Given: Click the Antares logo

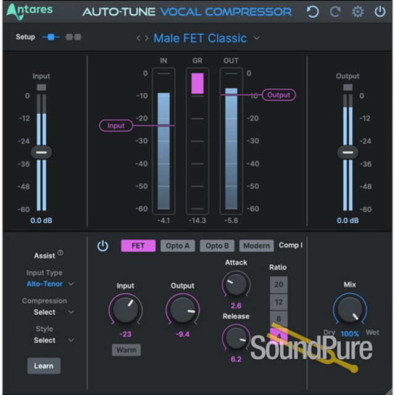Looking at the screenshot, I should point(29,11).
